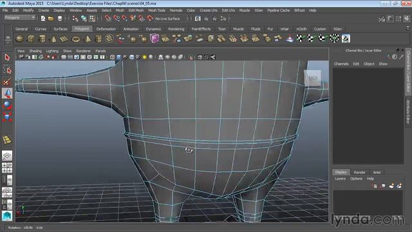412x232 pixels.
Task: Open the viewport Renderer menu
Action: click(x=83, y=51)
